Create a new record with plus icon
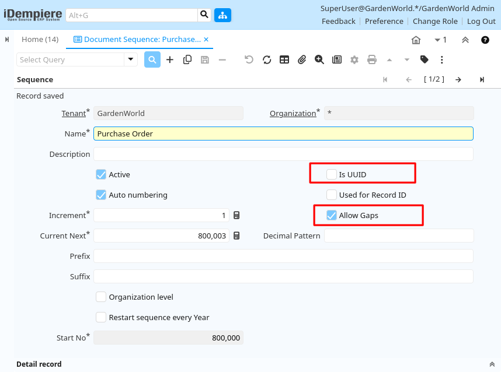This screenshot has height=372, width=501. click(170, 59)
